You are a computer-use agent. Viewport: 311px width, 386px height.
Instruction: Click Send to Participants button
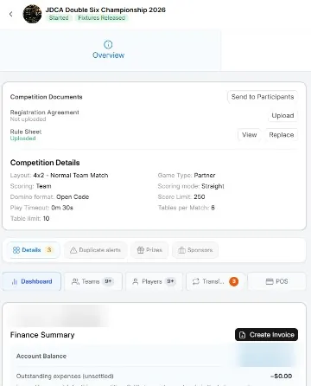pyautogui.click(x=263, y=97)
